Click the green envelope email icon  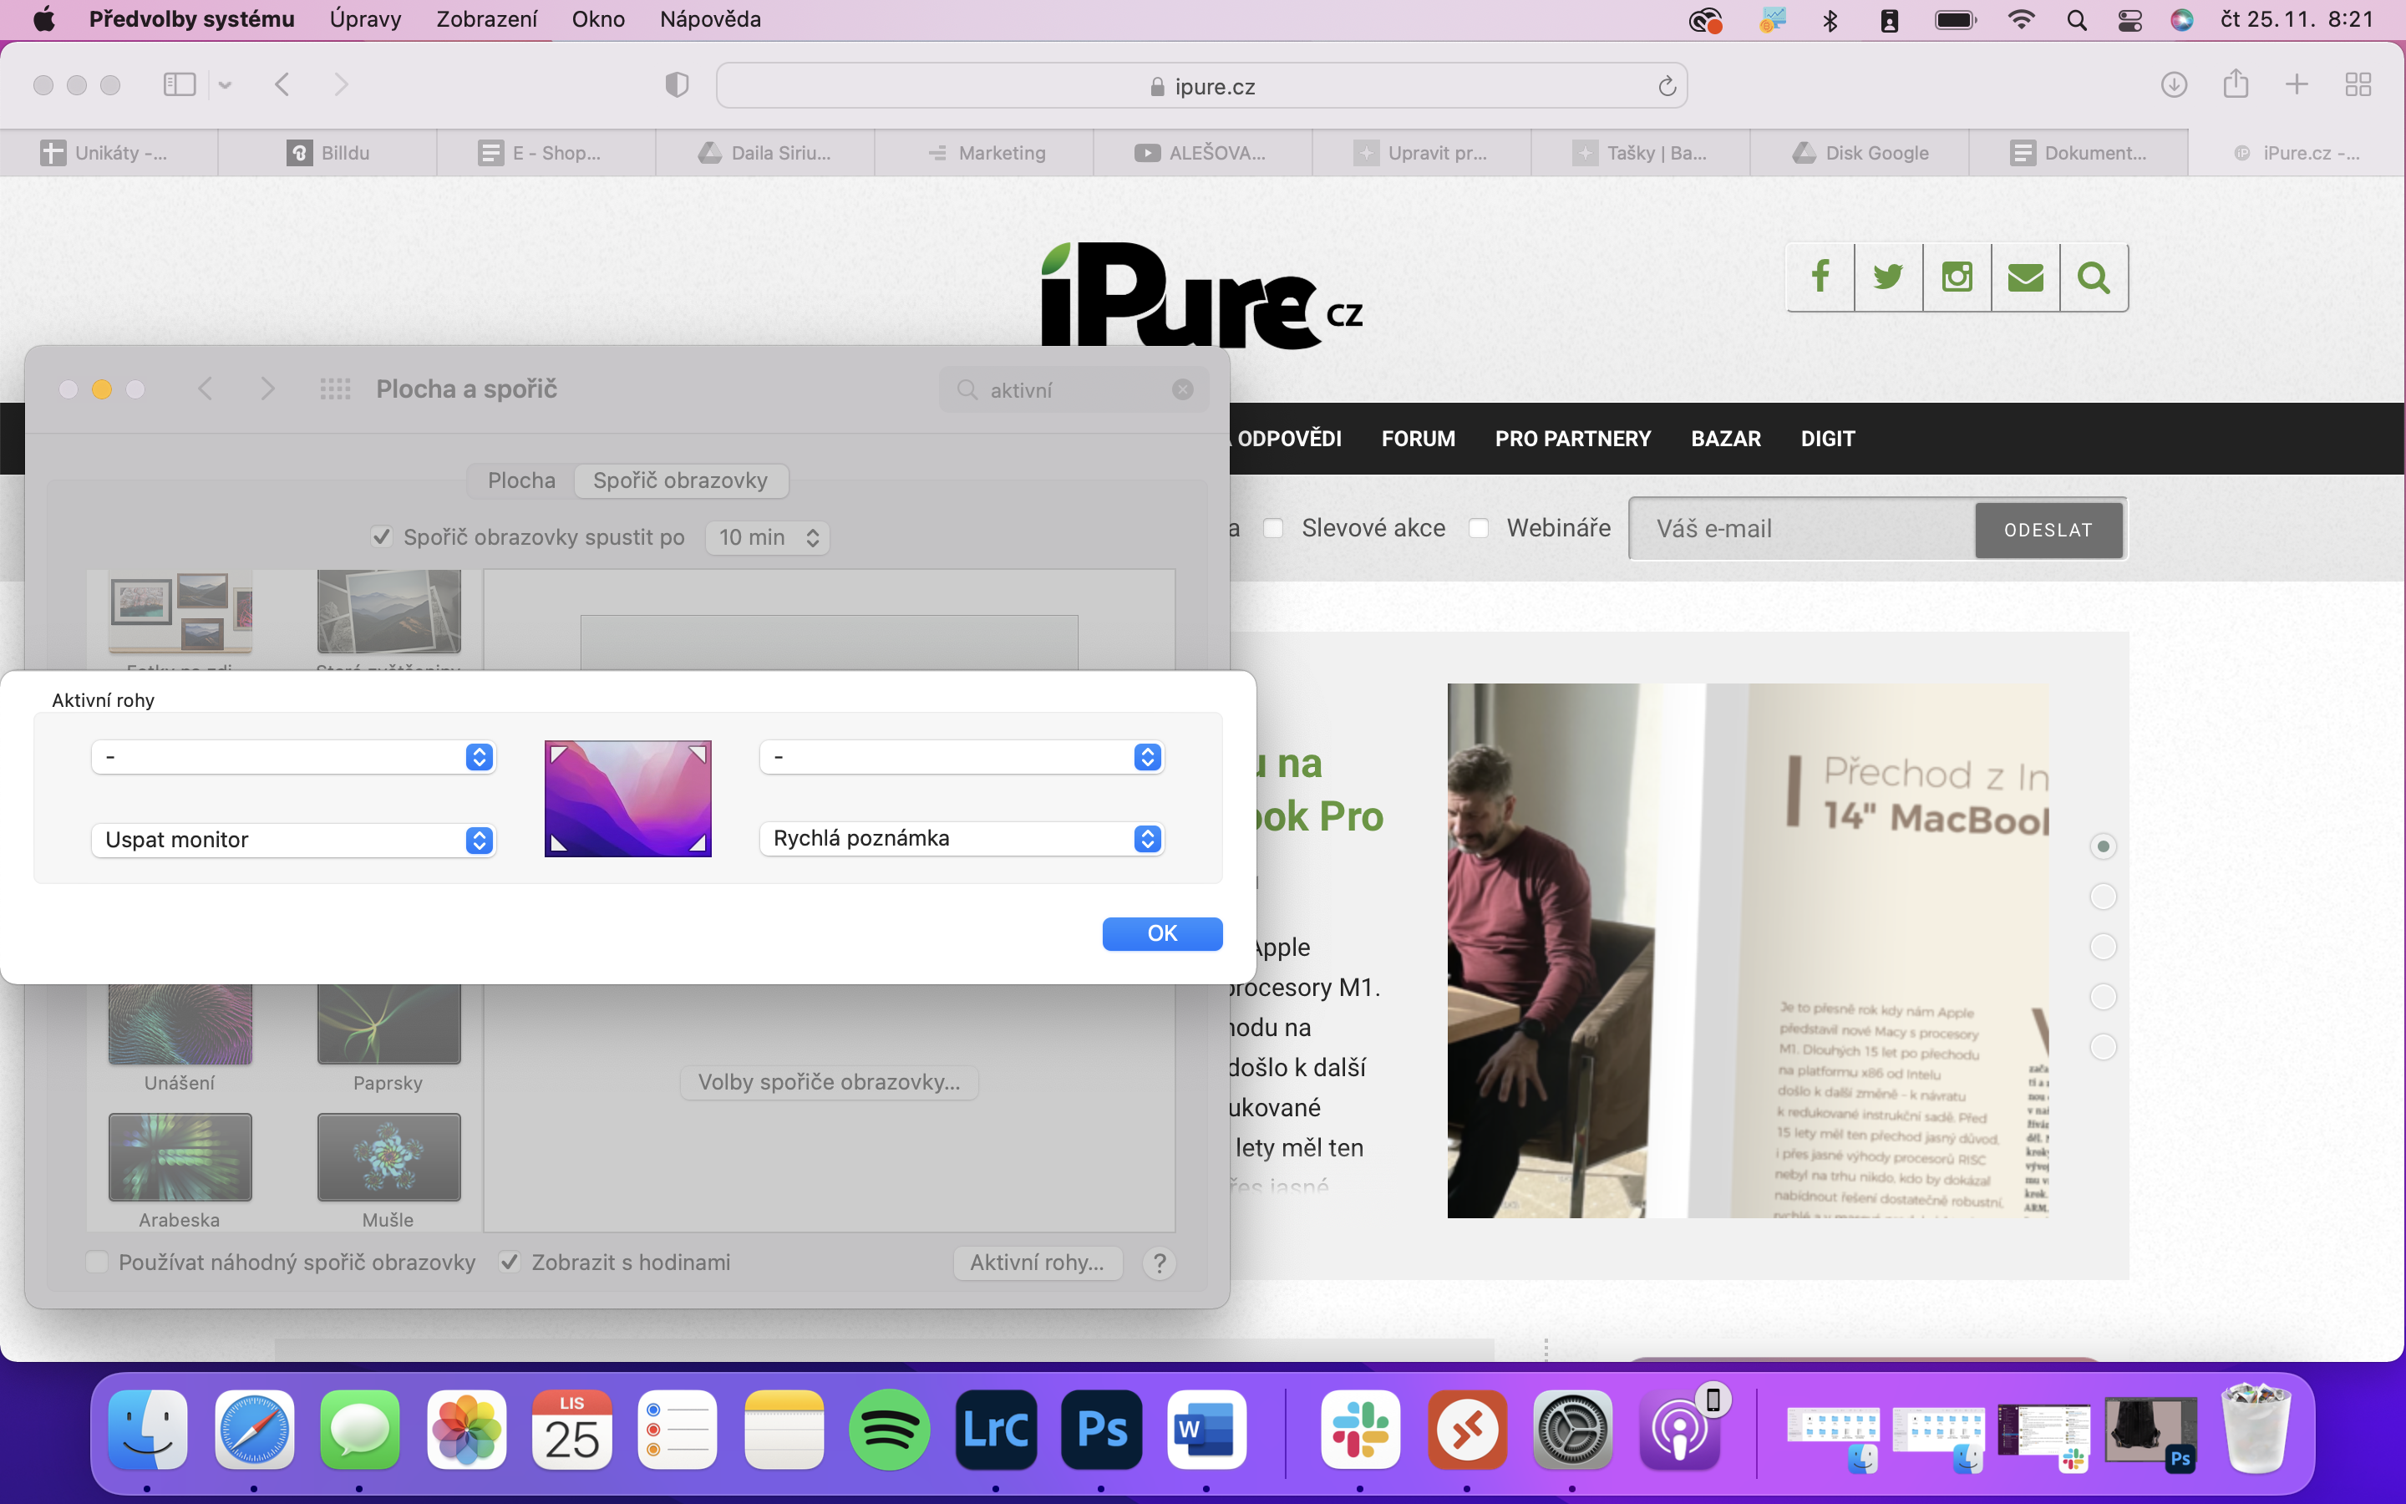2025,277
